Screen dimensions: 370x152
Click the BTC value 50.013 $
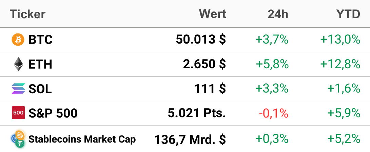pyautogui.click(x=201, y=40)
